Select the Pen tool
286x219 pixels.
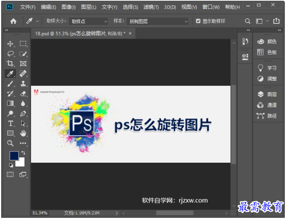click(23, 113)
